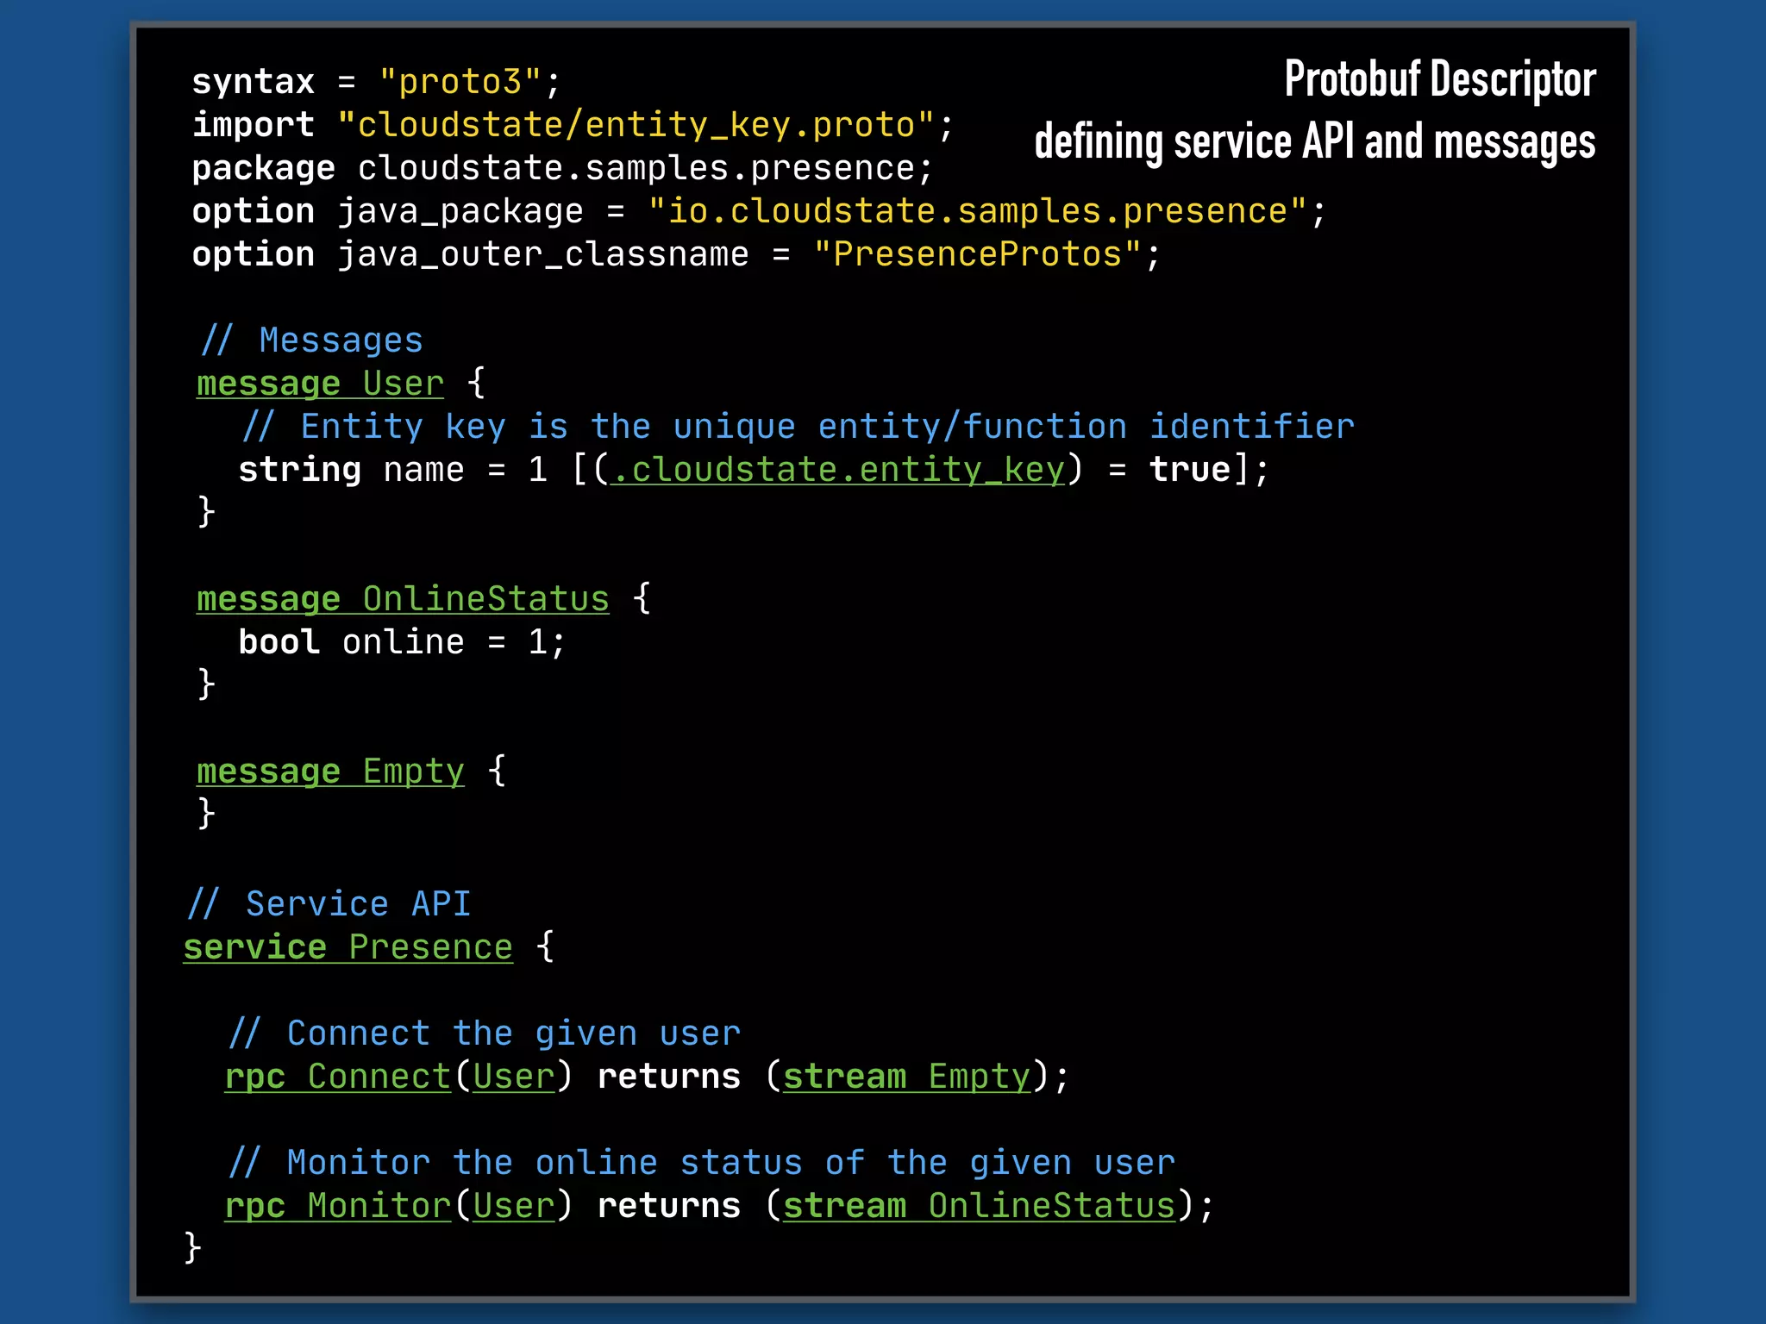Click the '// Service API' comment
This screenshot has height=1324, width=1766.
click(x=329, y=904)
